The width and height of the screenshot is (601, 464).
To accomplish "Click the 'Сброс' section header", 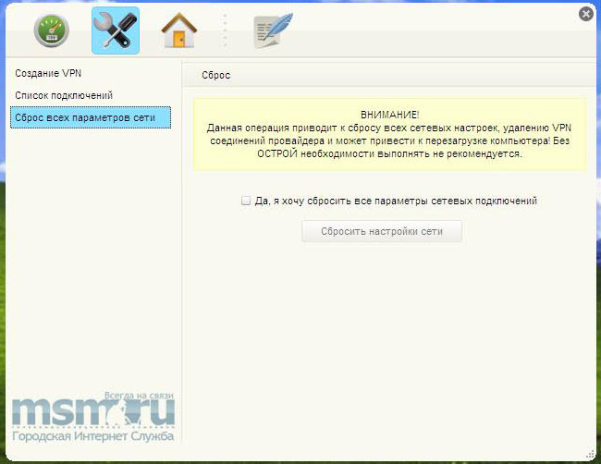I will pos(216,75).
